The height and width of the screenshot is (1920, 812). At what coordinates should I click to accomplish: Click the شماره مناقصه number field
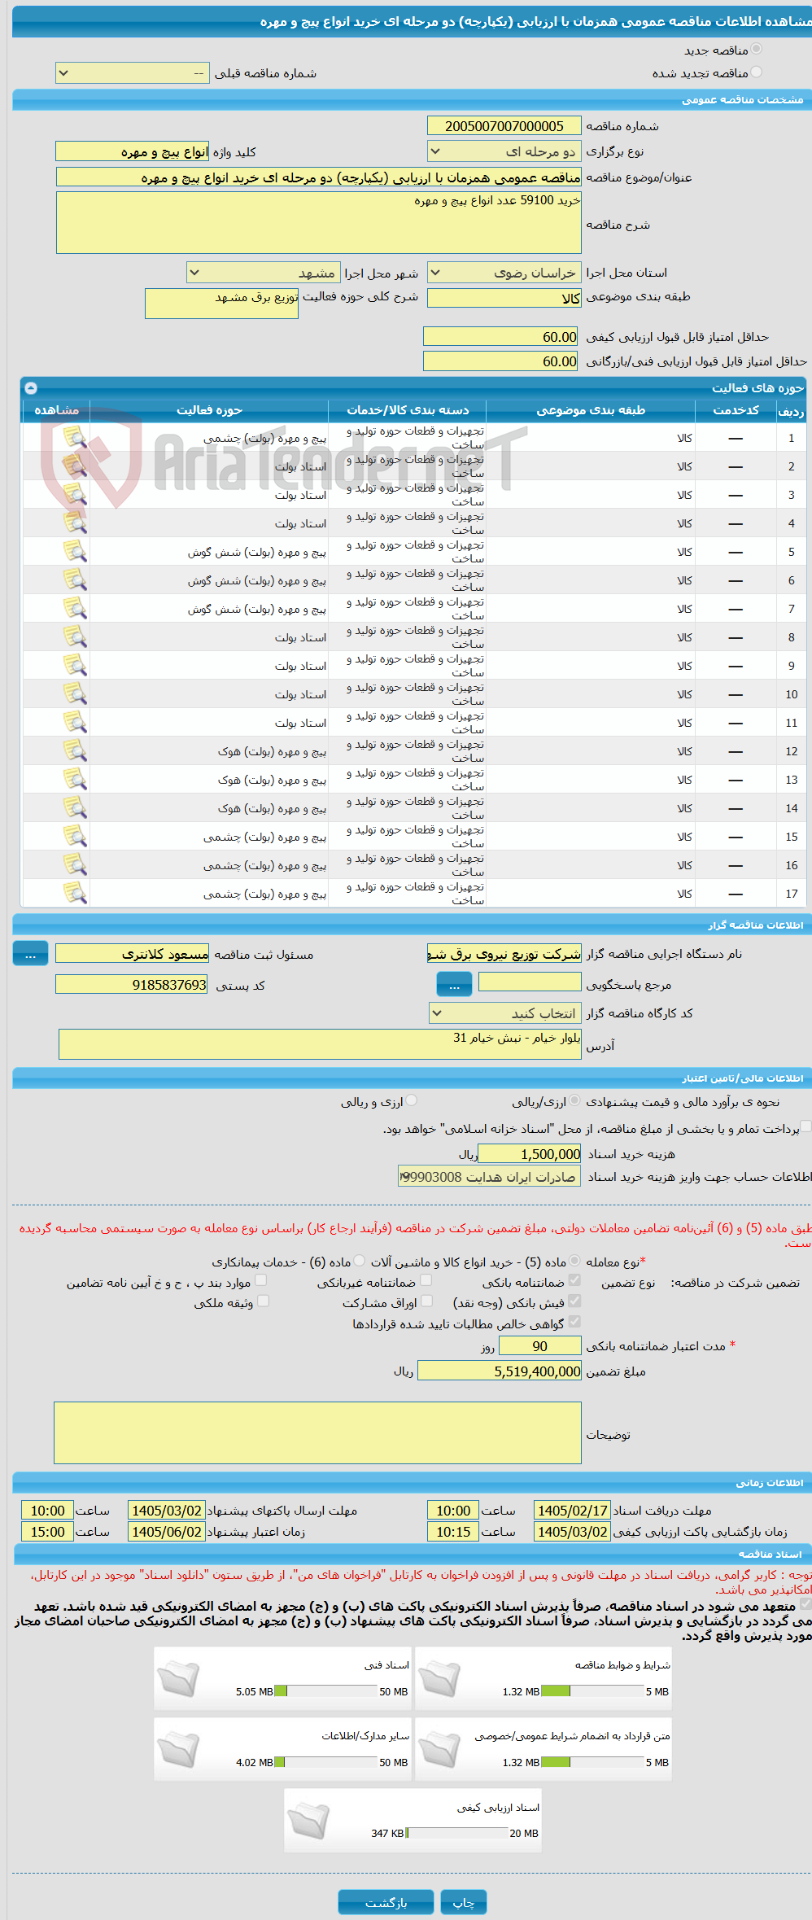504,126
